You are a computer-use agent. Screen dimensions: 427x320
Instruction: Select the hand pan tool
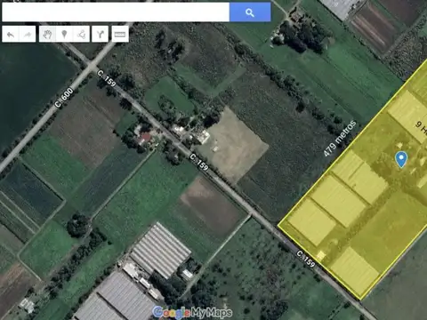(47, 35)
